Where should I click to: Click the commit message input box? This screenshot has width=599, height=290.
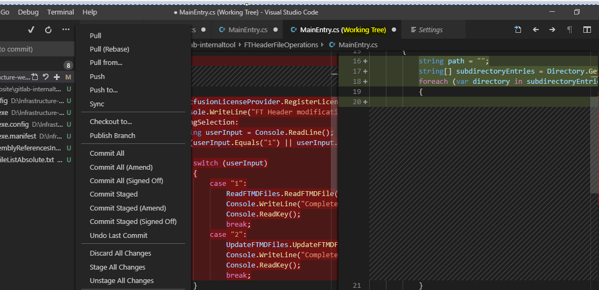coord(32,49)
